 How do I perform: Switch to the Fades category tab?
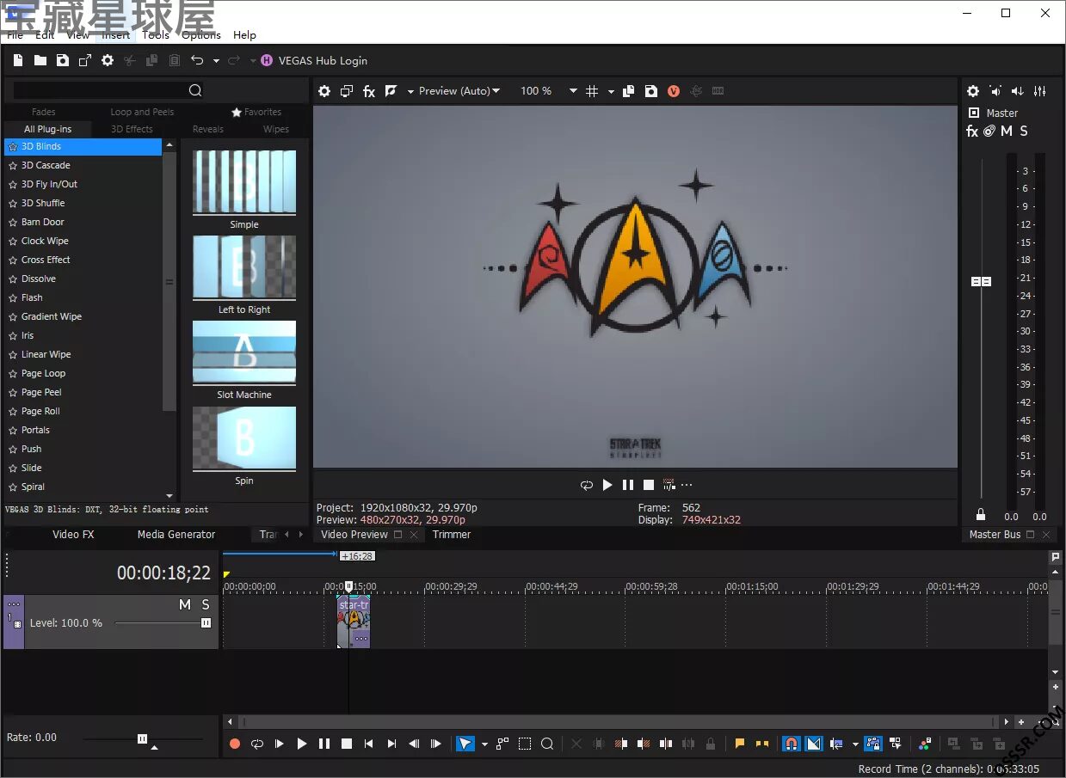coord(44,112)
